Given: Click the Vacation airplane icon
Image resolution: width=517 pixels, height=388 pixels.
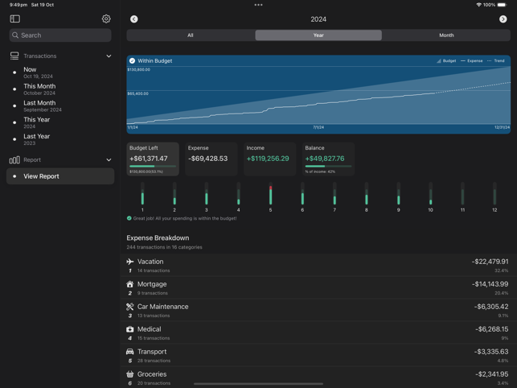Looking at the screenshot, I should click(x=130, y=262).
